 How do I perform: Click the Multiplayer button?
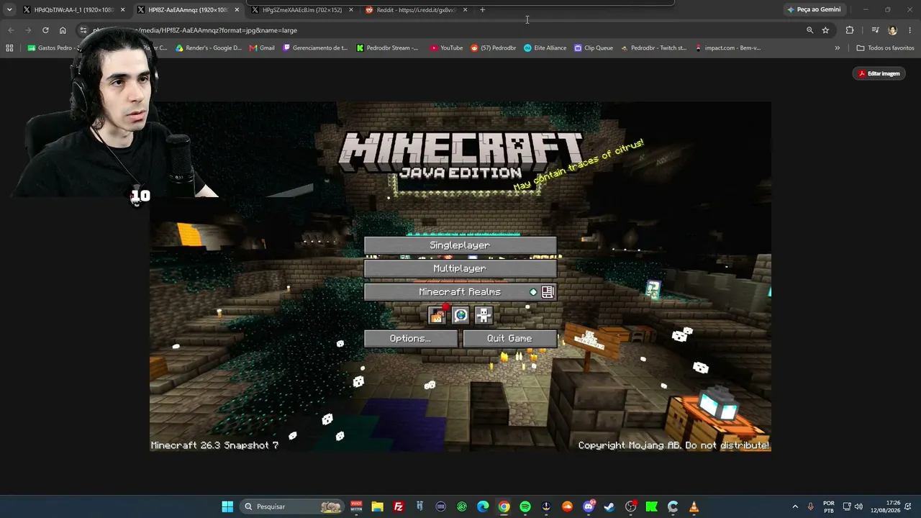point(460,268)
